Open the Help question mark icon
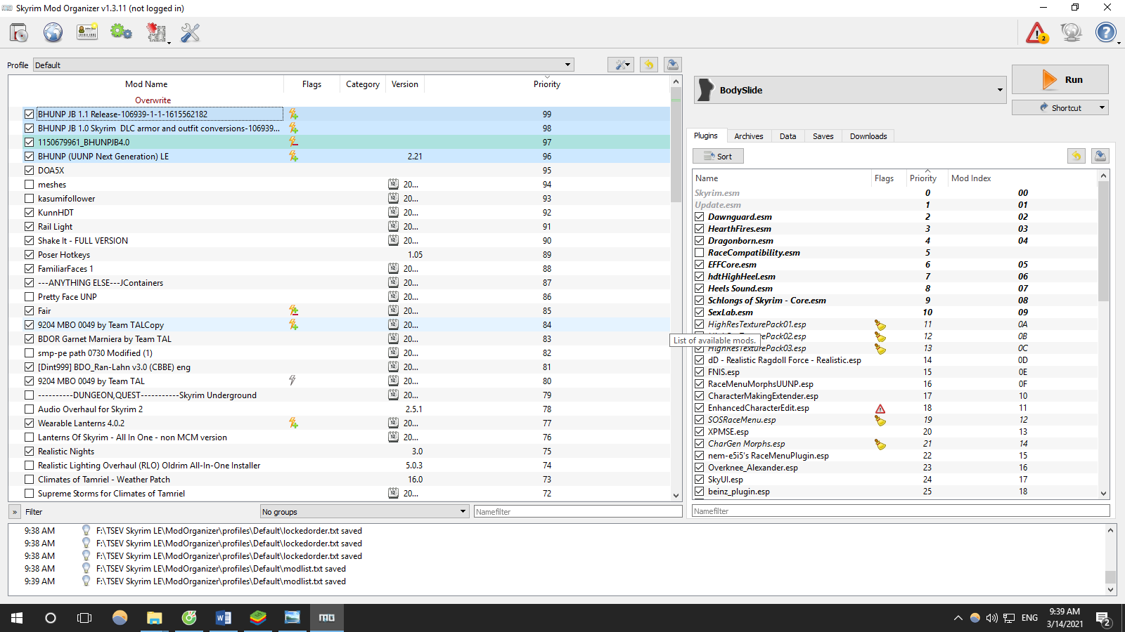1125x632 pixels. [1105, 32]
